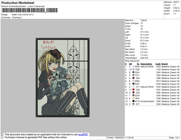Image resolution: width=181 pixels, height=140 pixels.
Task: Select the 'Production Worksheet' title
Action: (x=18, y=3)
